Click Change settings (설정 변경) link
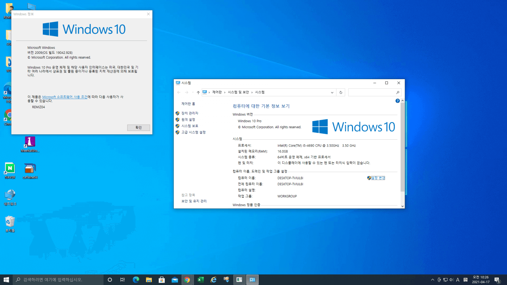This screenshot has height=285, width=507. [378, 178]
